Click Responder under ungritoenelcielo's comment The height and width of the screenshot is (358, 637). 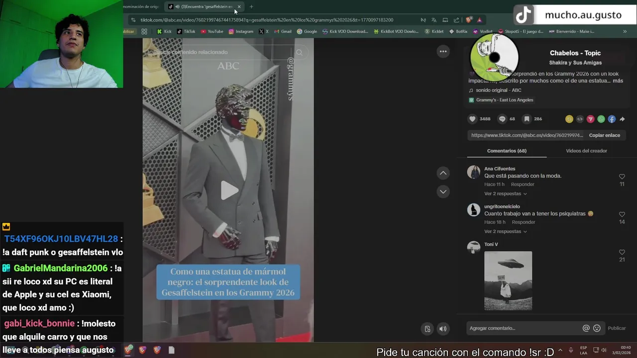[x=523, y=222]
